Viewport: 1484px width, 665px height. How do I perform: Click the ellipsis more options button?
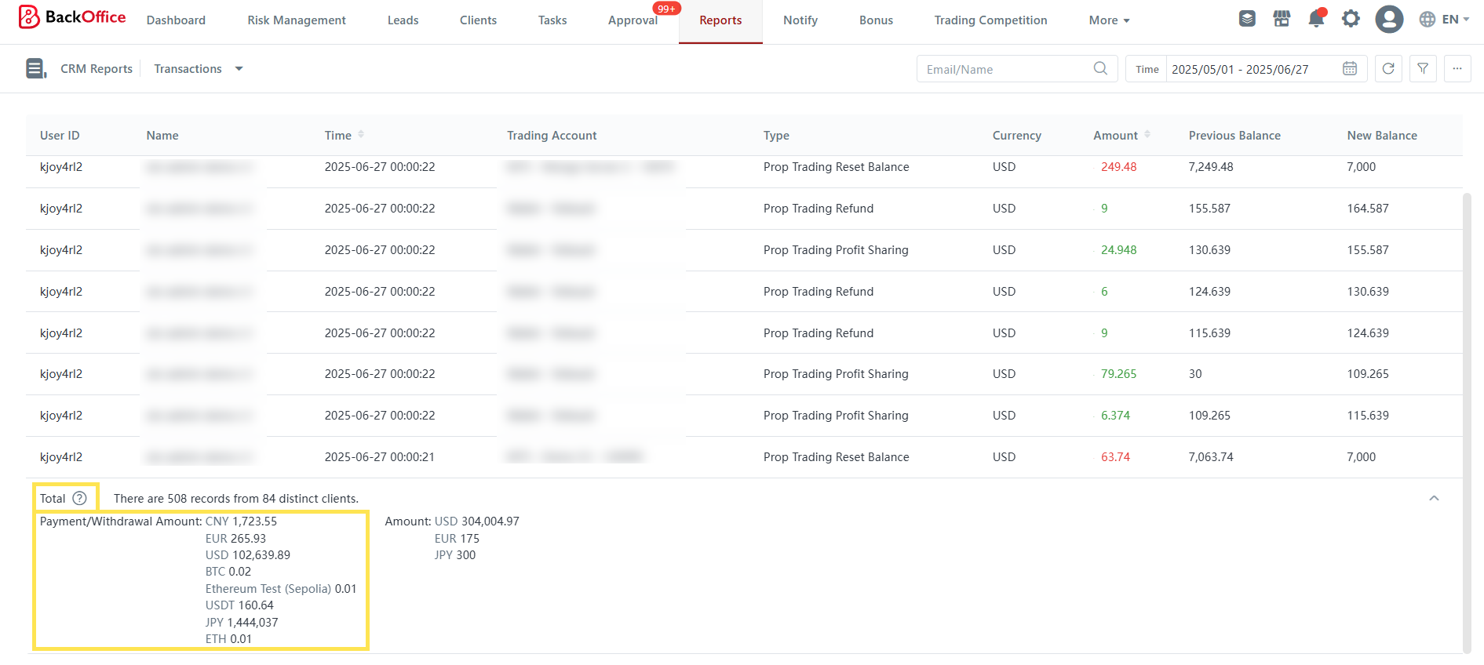(x=1457, y=69)
